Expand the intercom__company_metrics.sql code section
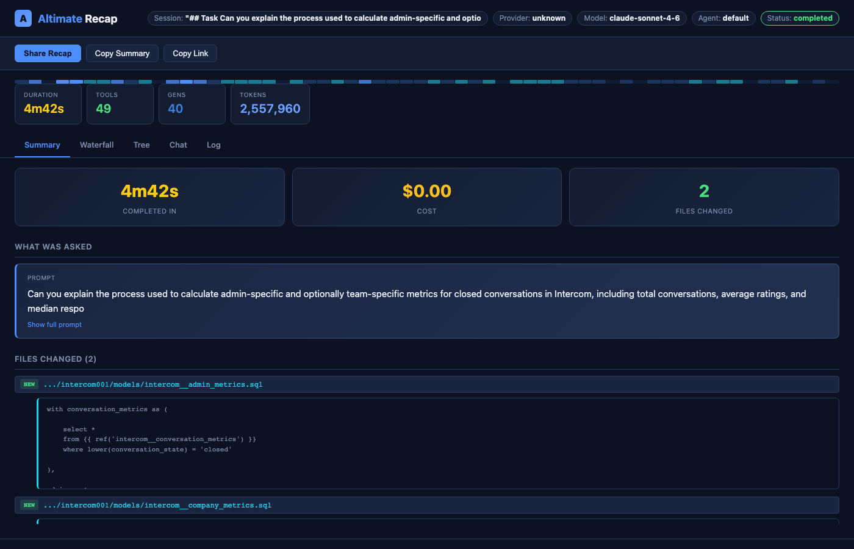 click(x=157, y=504)
